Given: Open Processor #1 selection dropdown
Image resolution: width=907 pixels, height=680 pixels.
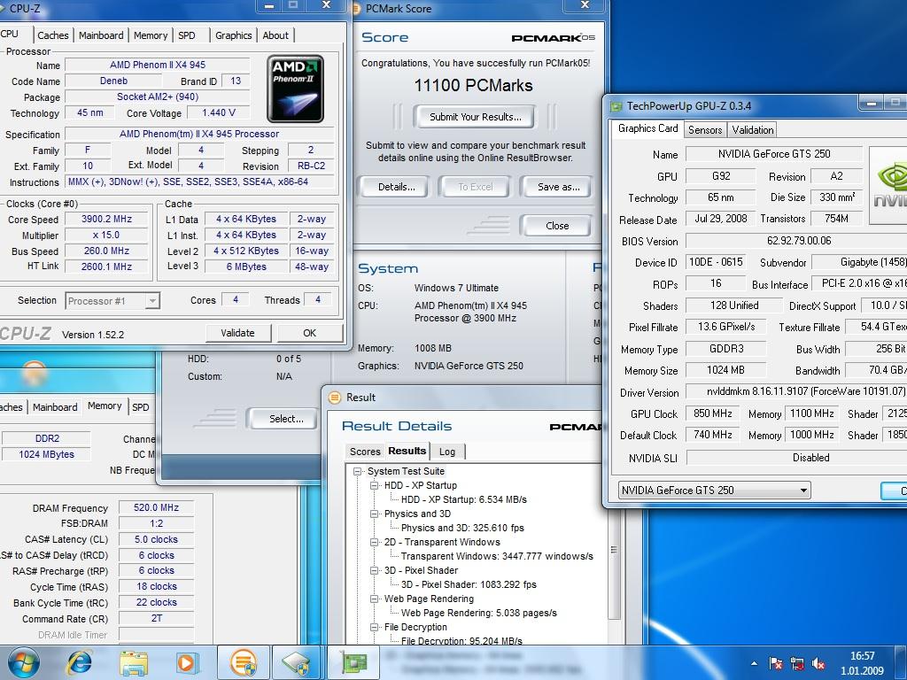Looking at the screenshot, I should pos(112,301).
